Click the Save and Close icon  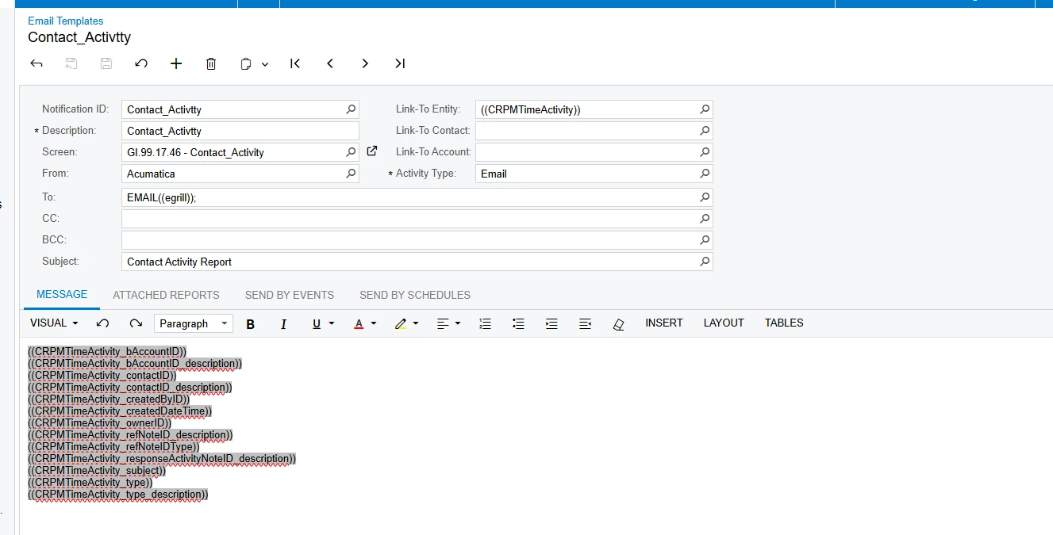(71, 63)
